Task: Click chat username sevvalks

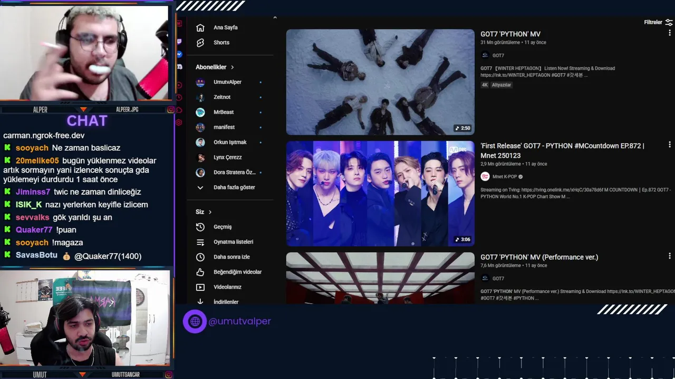Action: click(x=32, y=217)
